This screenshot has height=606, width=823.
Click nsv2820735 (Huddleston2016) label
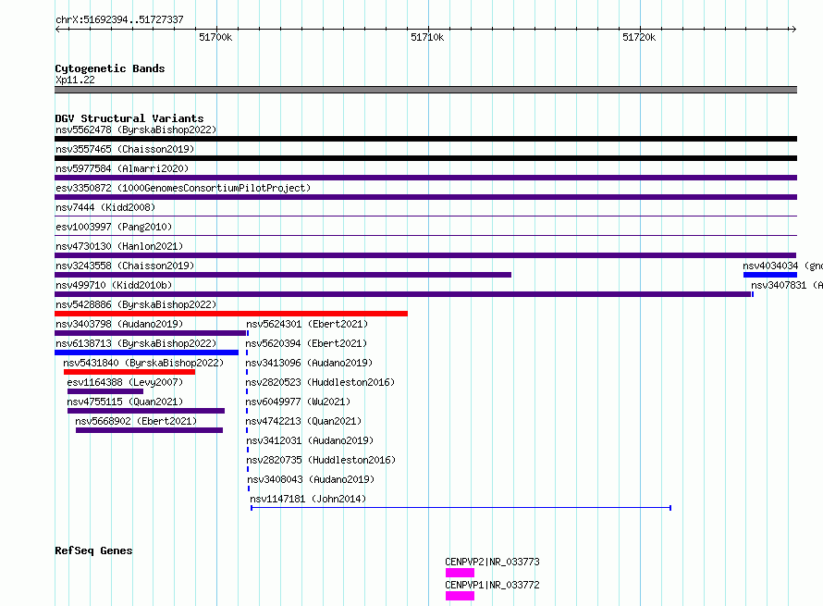pyautogui.click(x=321, y=460)
